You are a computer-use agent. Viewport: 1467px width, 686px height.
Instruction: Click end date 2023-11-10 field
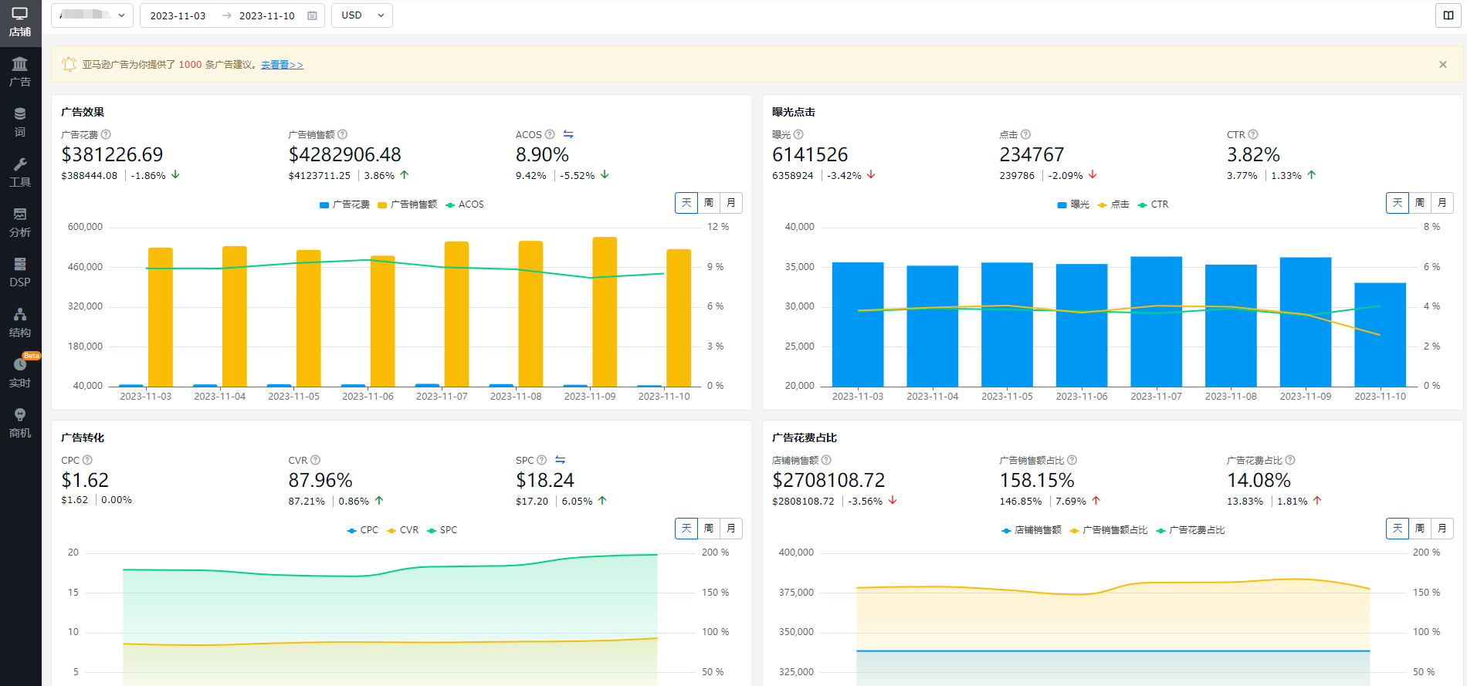[267, 15]
